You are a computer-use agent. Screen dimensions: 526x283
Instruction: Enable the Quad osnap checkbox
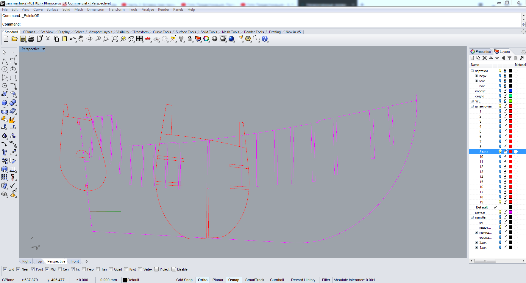tap(111, 269)
